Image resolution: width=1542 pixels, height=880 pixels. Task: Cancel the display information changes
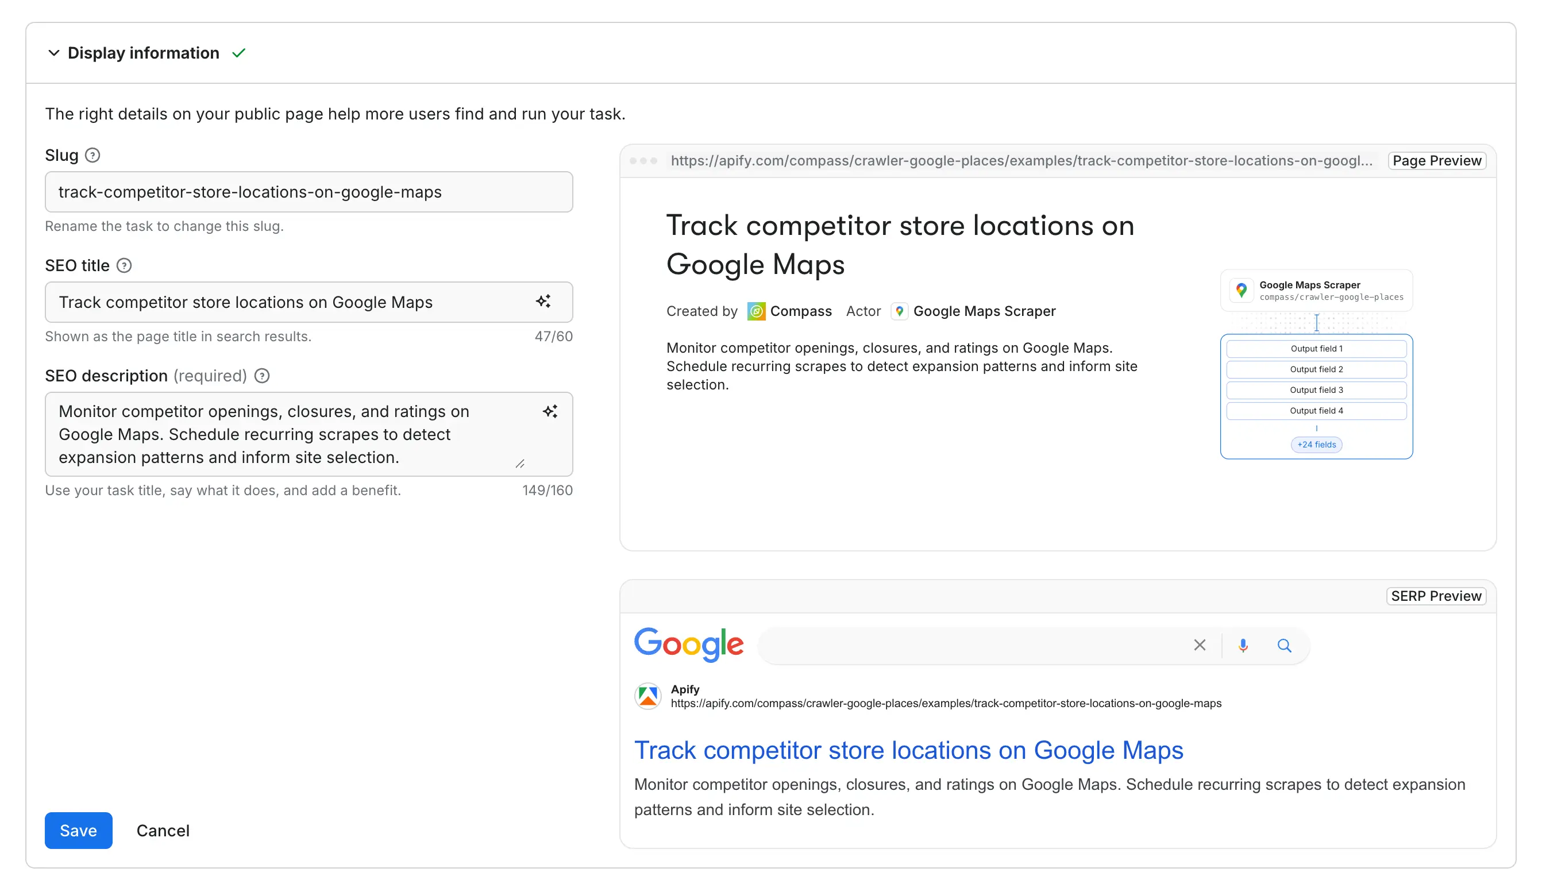tap(163, 830)
